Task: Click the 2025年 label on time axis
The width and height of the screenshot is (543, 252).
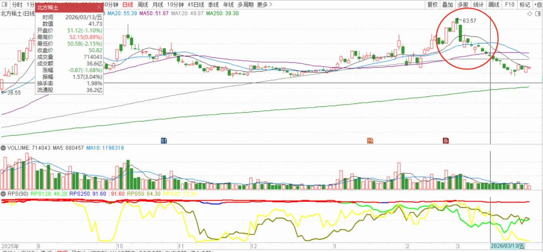Action: point(10,246)
